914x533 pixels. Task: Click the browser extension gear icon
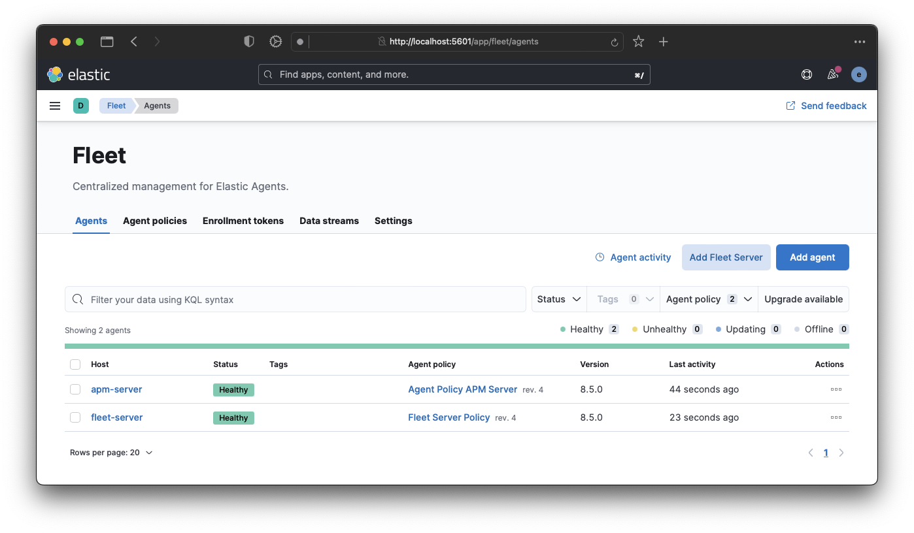coord(276,42)
